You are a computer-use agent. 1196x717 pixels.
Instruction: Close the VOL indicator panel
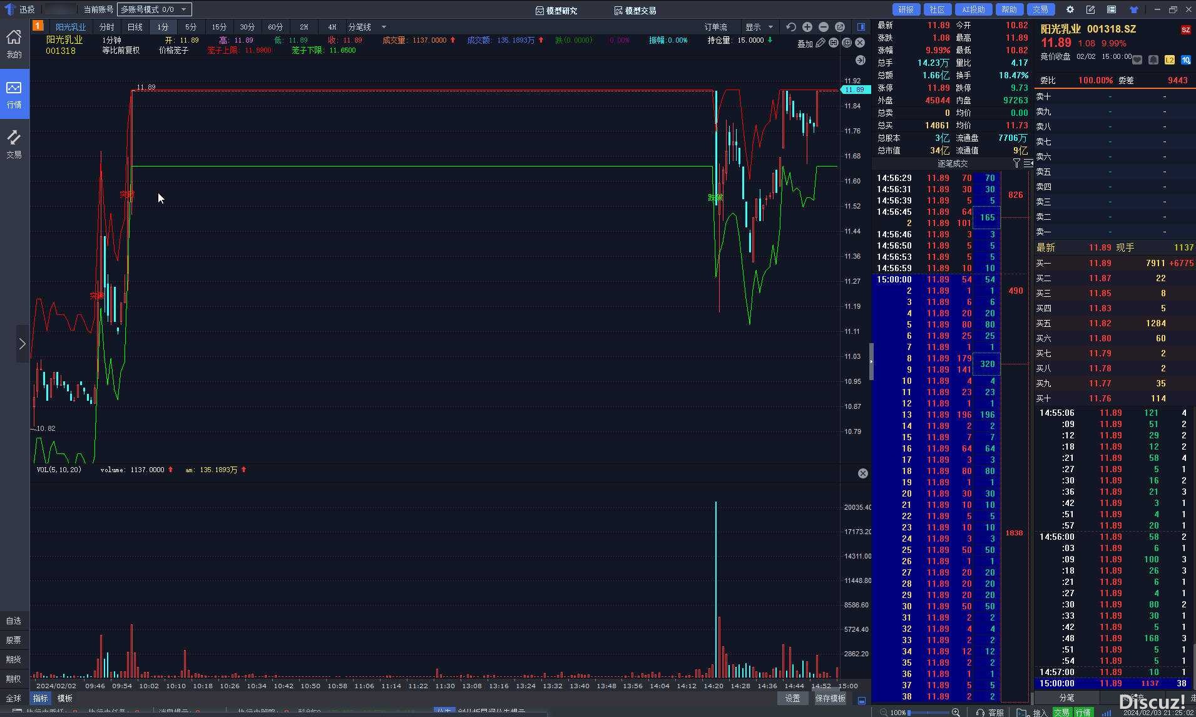[862, 473]
